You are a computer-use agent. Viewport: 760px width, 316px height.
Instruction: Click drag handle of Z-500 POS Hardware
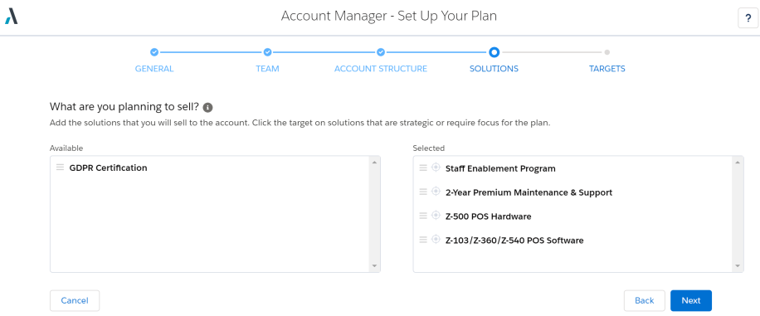(x=423, y=216)
